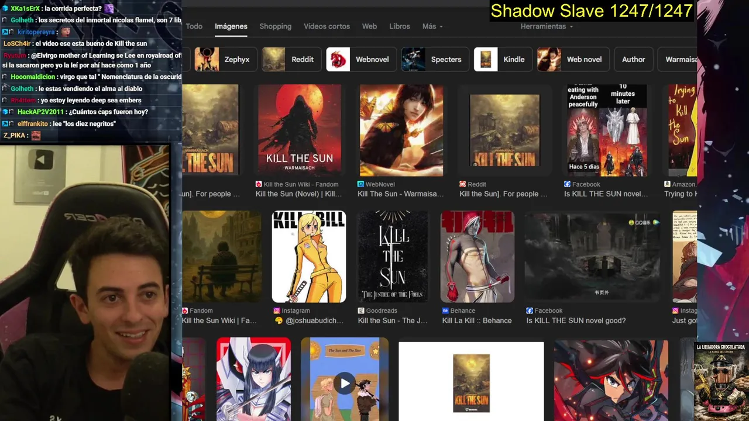Image resolution: width=749 pixels, height=421 pixels.
Task: Click La Licuadora Chocolatada book cover
Action: (x=721, y=381)
